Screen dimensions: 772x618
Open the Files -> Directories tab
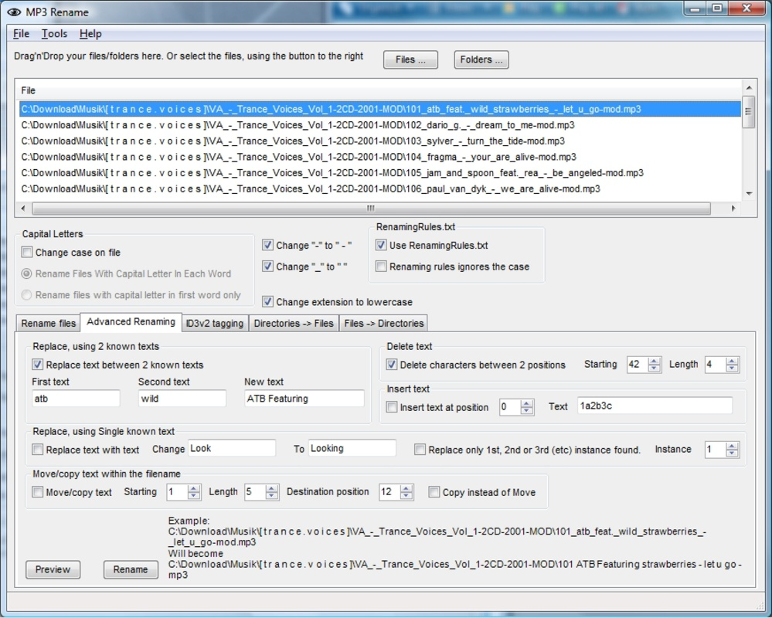pos(383,323)
